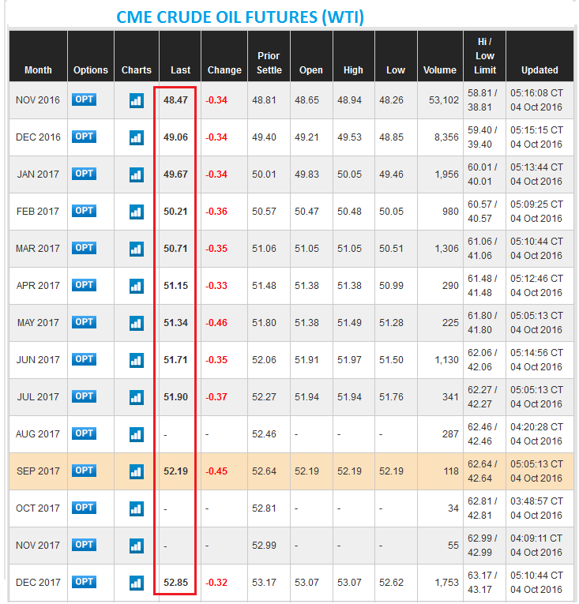Select the SEP 2017 month cell

tap(38, 471)
